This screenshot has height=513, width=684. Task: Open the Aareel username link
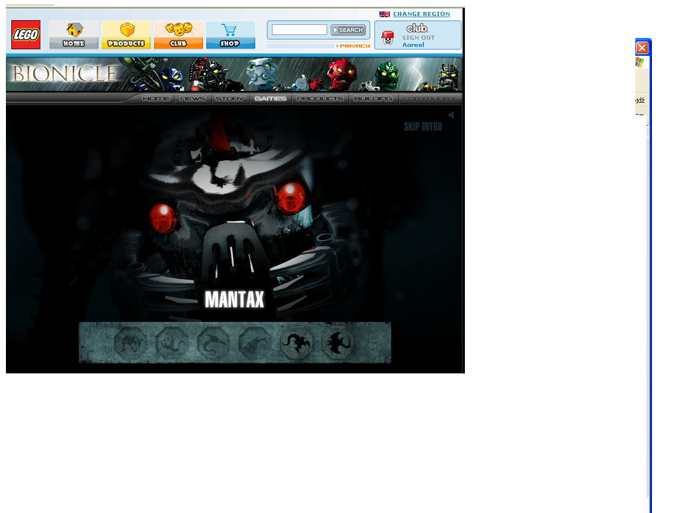coord(413,45)
